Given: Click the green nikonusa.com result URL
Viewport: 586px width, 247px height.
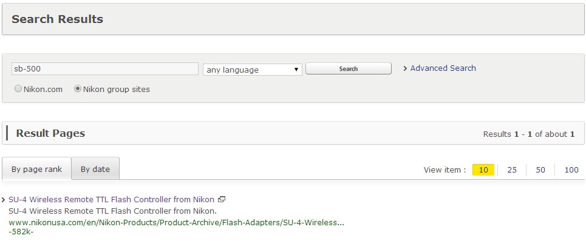Looking at the screenshot, I should click(x=176, y=222).
